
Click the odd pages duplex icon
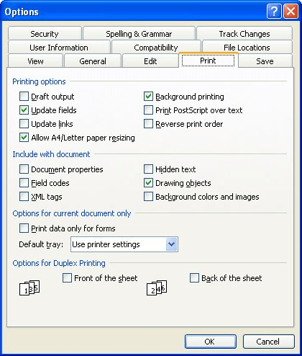[29, 288]
